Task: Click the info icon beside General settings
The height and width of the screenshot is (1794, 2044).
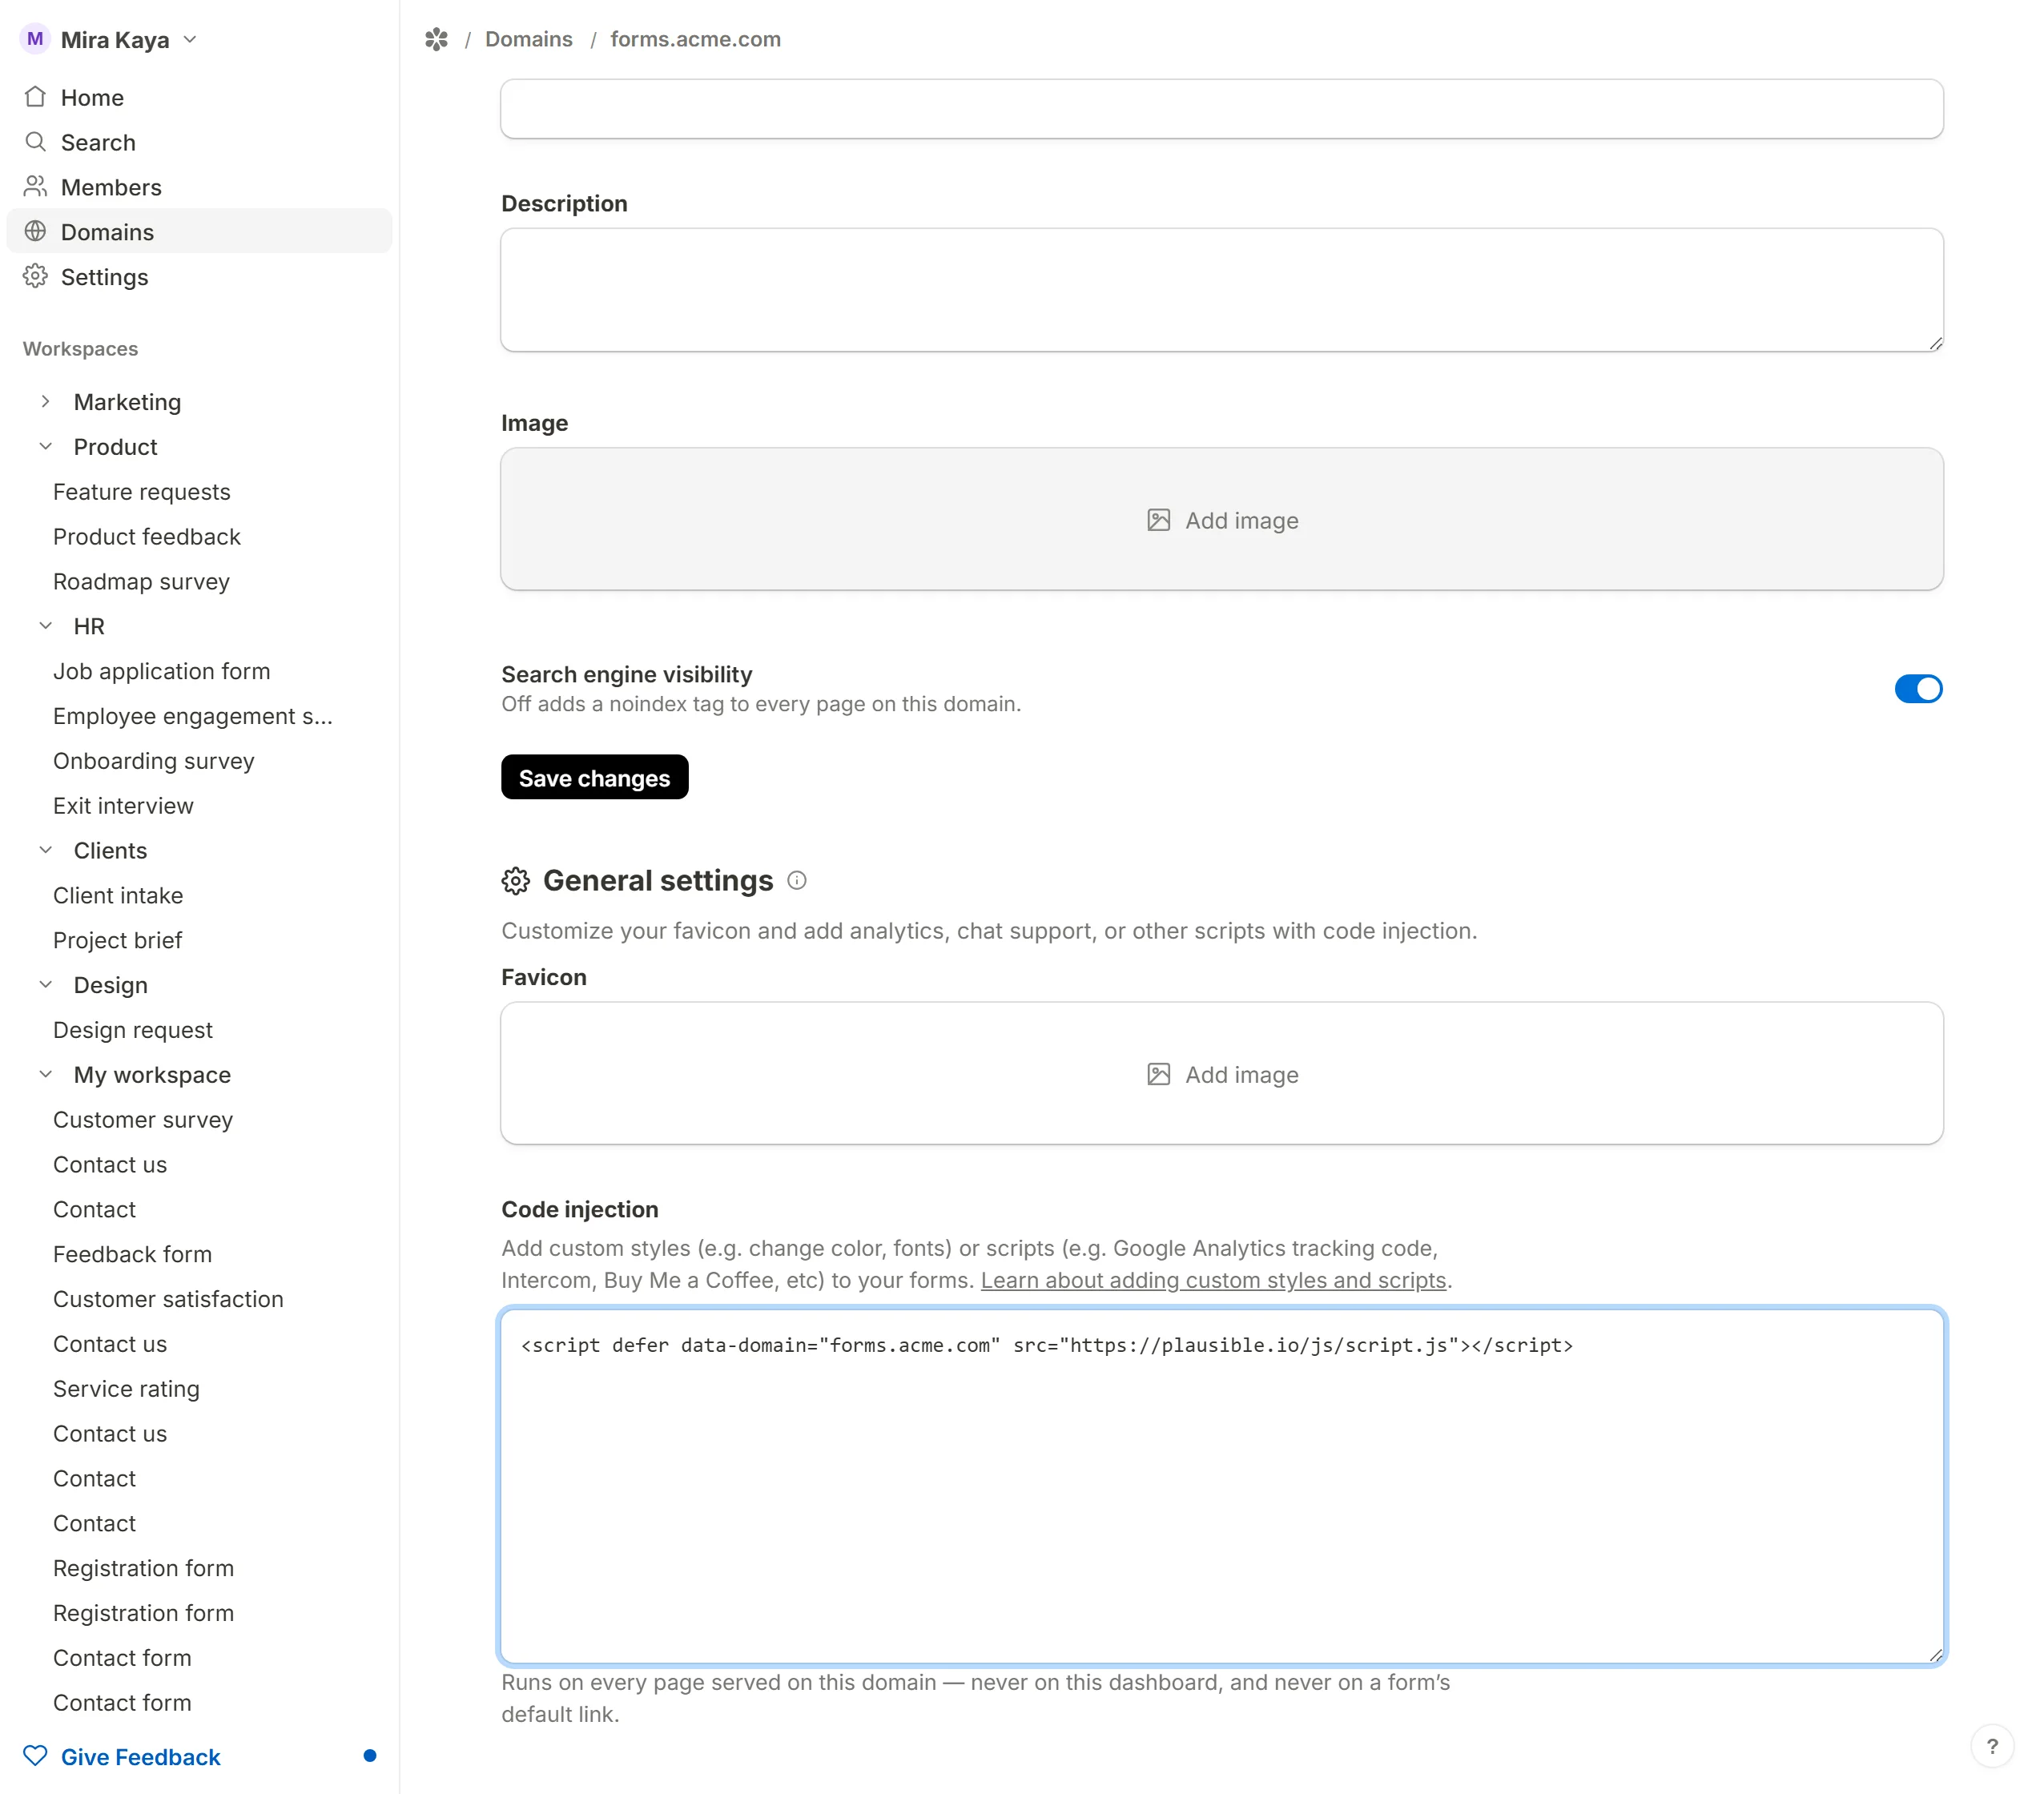Action: click(797, 880)
